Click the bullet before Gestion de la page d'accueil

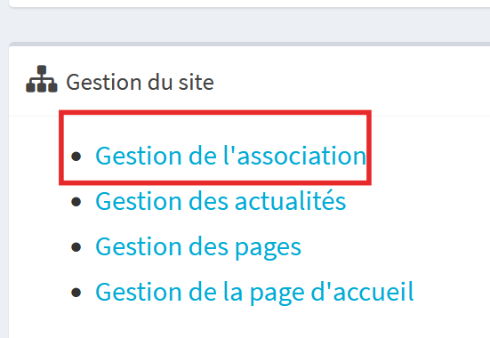click(x=76, y=293)
